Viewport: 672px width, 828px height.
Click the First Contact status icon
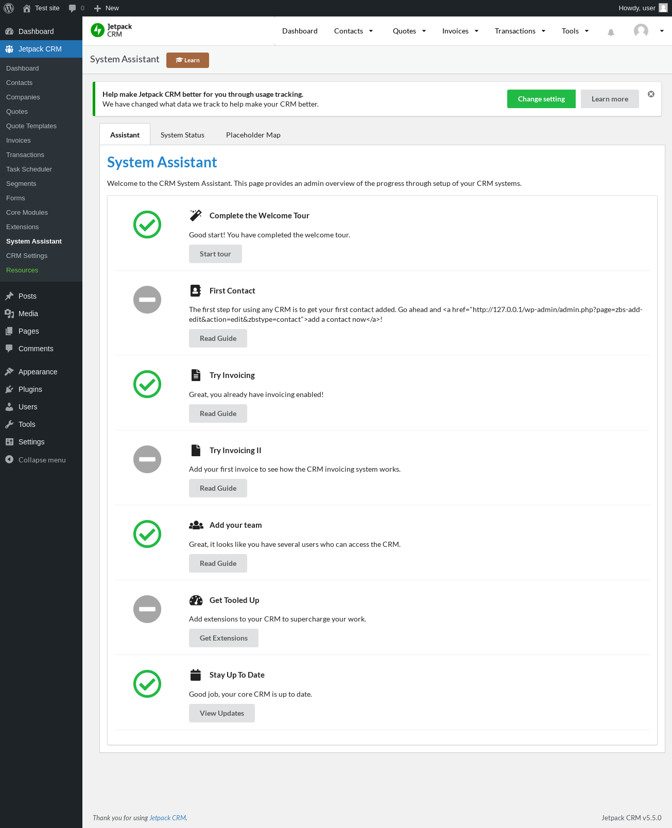pyautogui.click(x=147, y=300)
